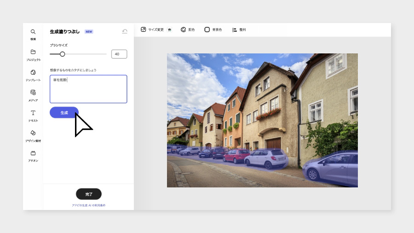Viewport: 414px width, 233px height.
Task: Click the 背景色 label in the top toolbar
Action: coord(217,30)
